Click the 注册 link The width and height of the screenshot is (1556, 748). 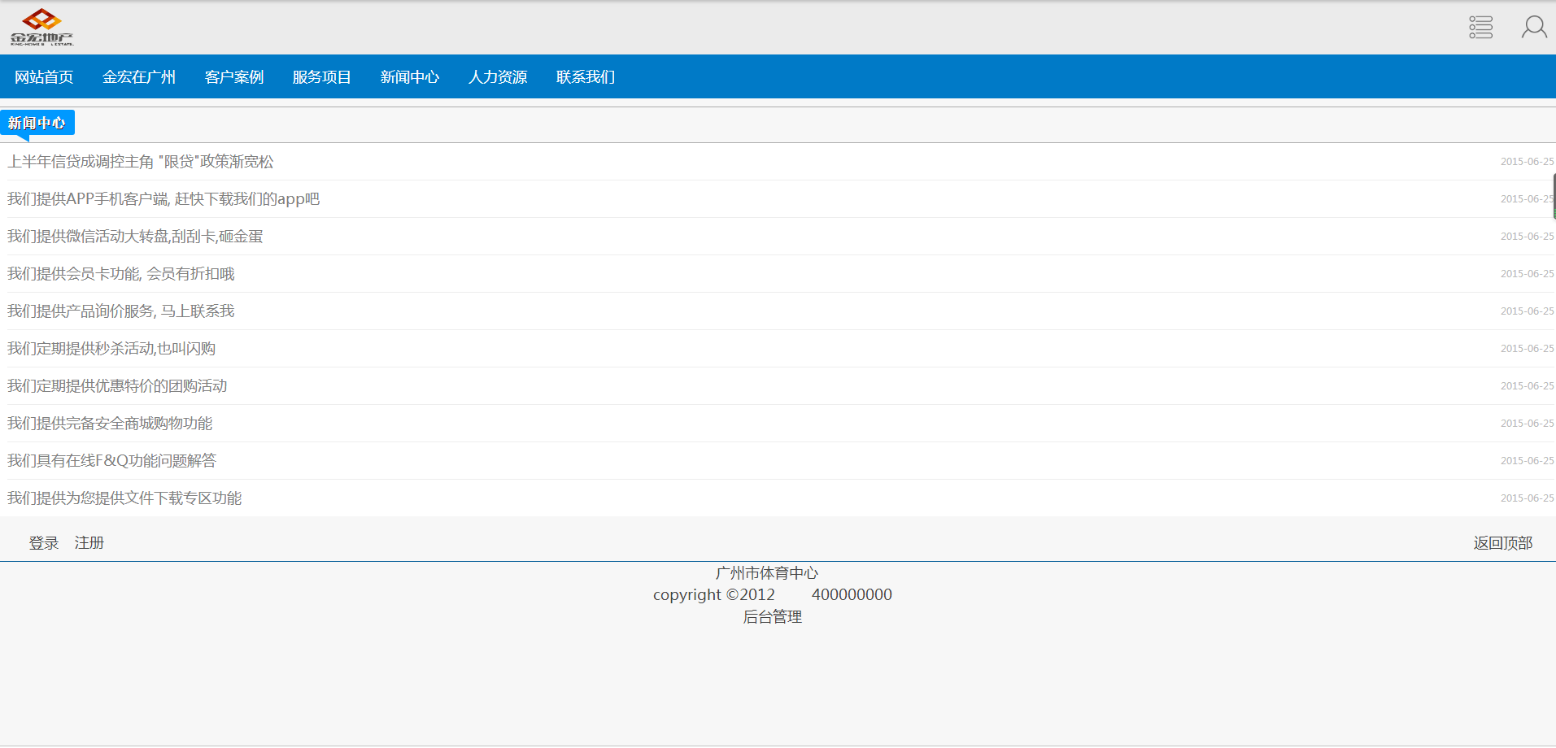89,543
